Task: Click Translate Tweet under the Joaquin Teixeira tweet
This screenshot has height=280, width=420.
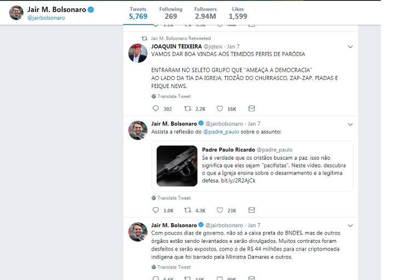Action: click(x=171, y=96)
